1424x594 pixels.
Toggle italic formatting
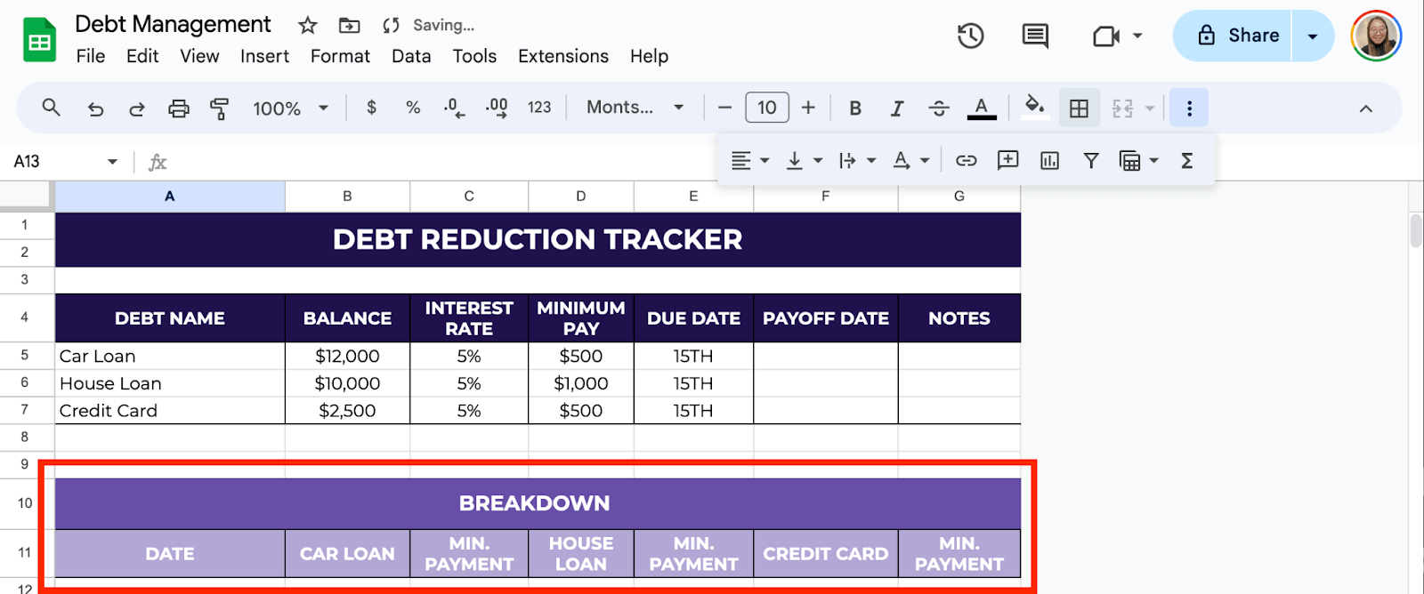click(x=897, y=108)
